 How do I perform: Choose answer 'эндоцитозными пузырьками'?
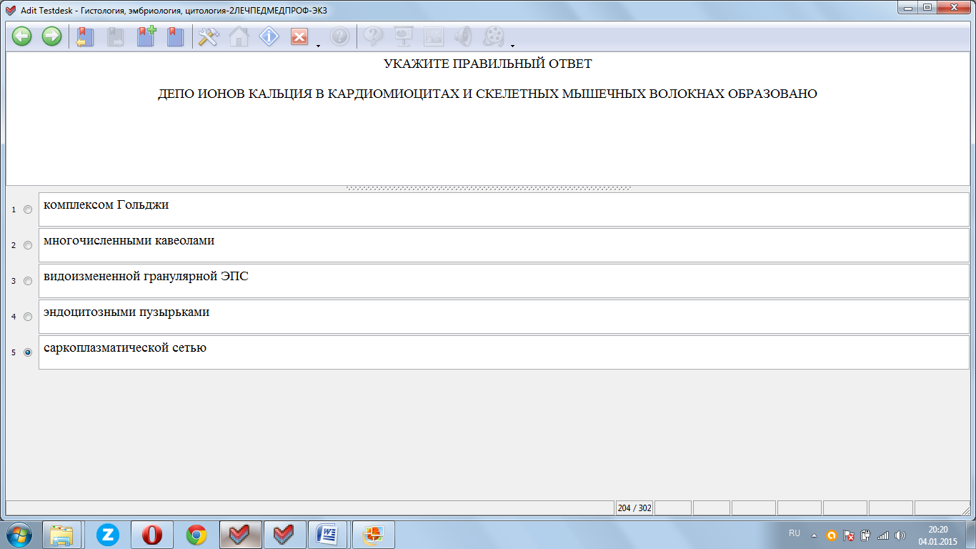[x=504, y=317]
